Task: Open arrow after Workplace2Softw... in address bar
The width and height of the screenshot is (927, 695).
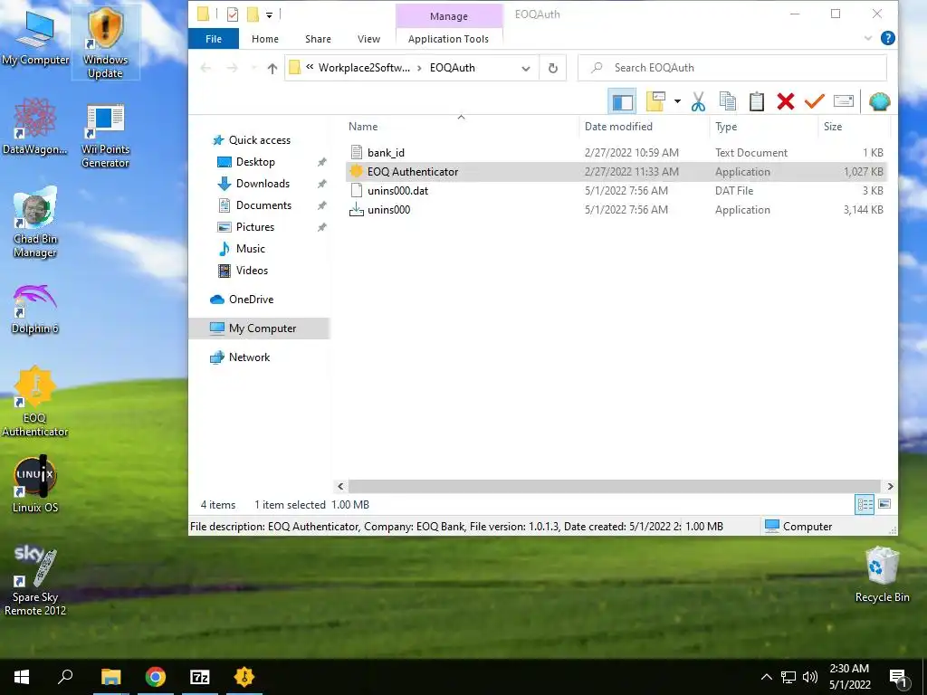Action: pos(419,68)
